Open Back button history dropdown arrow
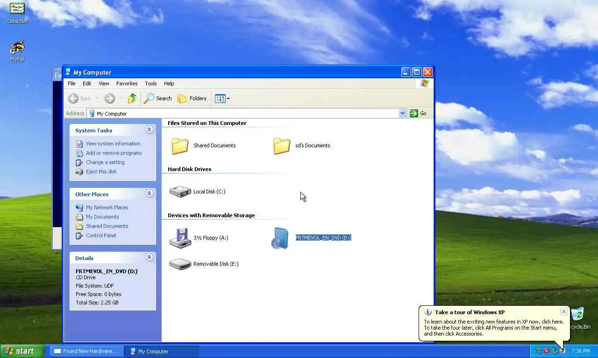Image resolution: width=598 pixels, height=358 pixels. click(97, 98)
